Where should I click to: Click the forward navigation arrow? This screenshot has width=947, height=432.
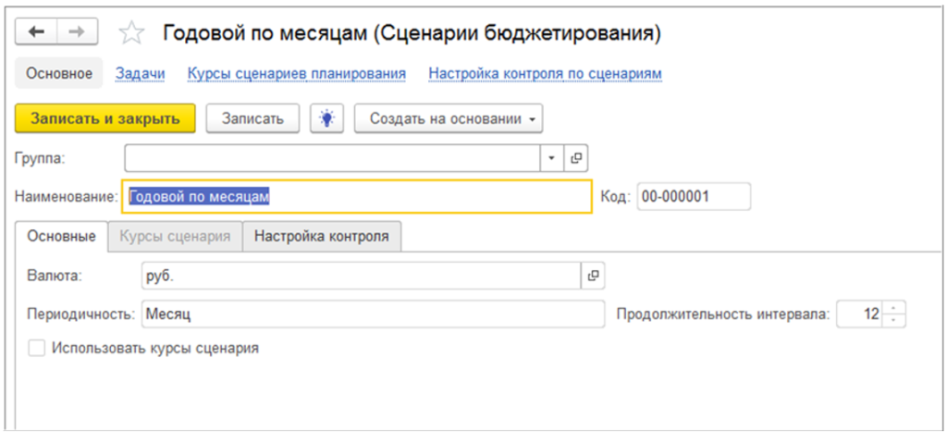pos(79,32)
